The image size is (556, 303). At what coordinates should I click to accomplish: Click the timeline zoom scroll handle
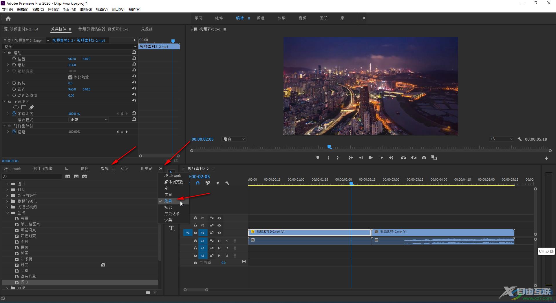tap(206, 290)
